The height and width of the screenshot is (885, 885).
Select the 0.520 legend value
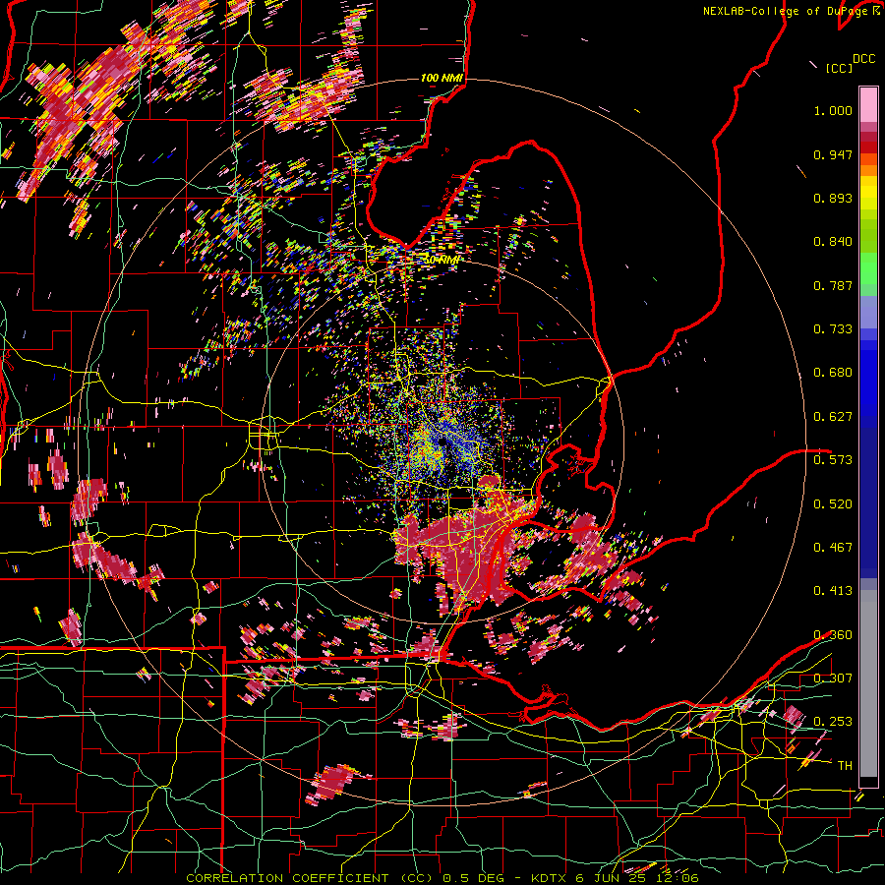click(x=833, y=503)
